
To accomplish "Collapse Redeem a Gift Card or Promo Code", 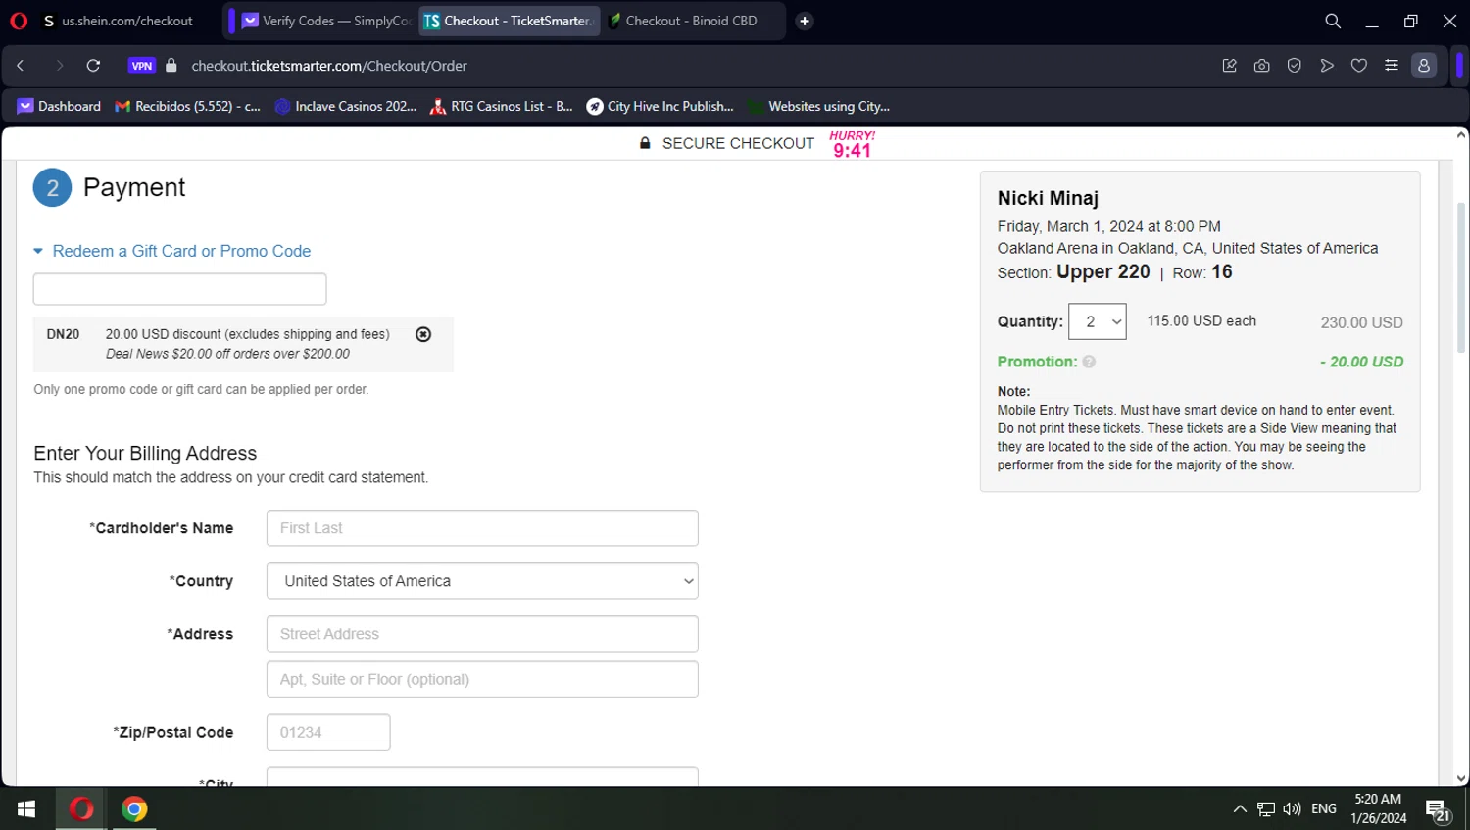I will pyautogui.click(x=172, y=251).
